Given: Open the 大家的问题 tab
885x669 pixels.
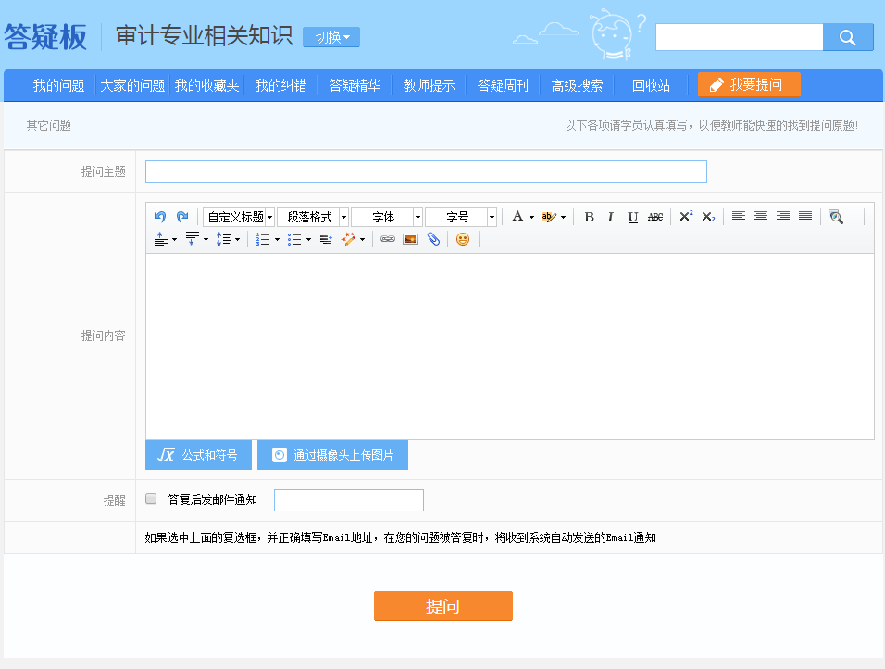Looking at the screenshot, I should click(x=132, y=85).
